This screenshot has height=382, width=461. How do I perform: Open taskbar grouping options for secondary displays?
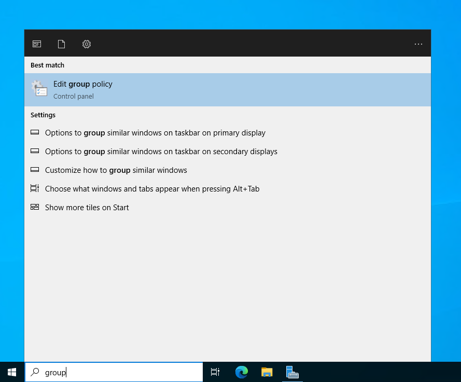[161, 151]
